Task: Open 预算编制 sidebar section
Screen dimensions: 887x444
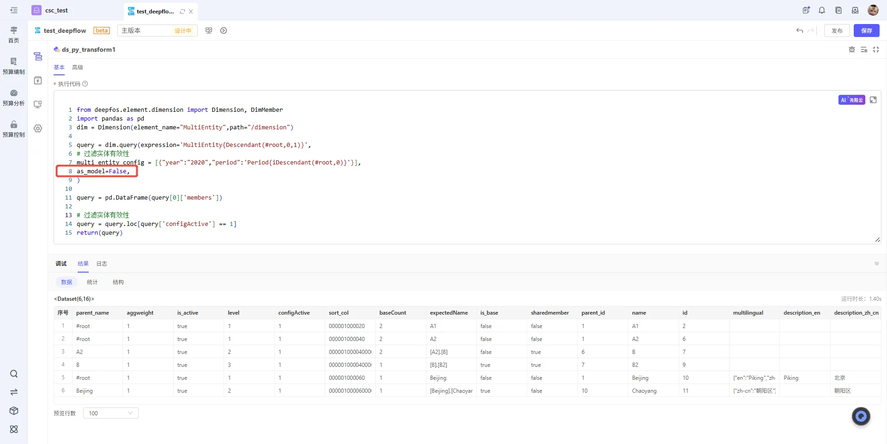Action: pyautogui.click(x=14, y=66)
